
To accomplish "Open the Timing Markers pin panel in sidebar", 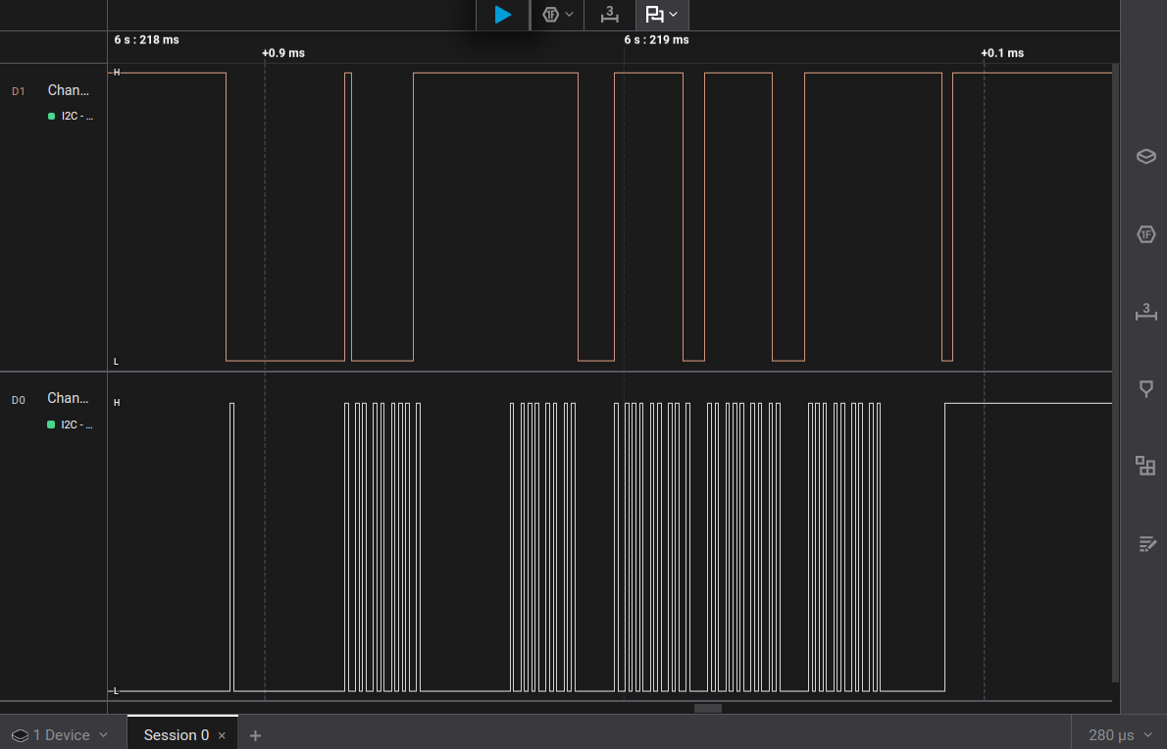I will [1145, 389].
